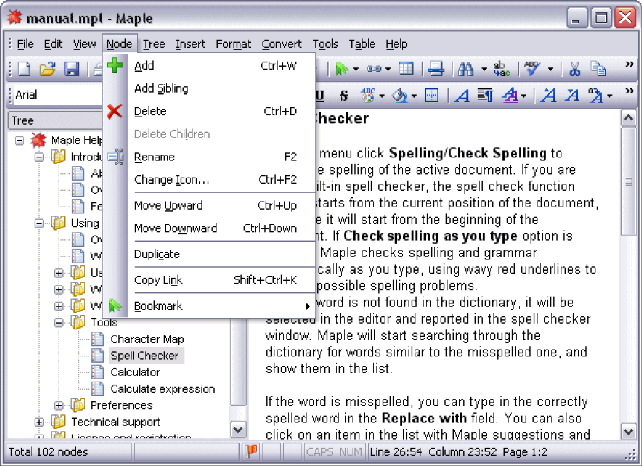642x466 pixels.
Task: Choose Change Icon... menu entry
Action: [209, 179]
